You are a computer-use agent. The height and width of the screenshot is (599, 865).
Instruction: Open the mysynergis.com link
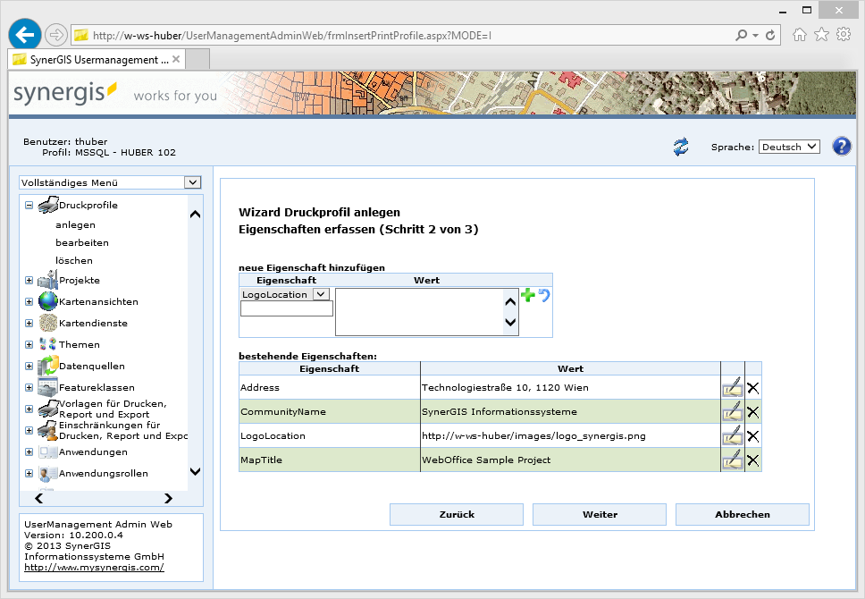click(94, 568)
